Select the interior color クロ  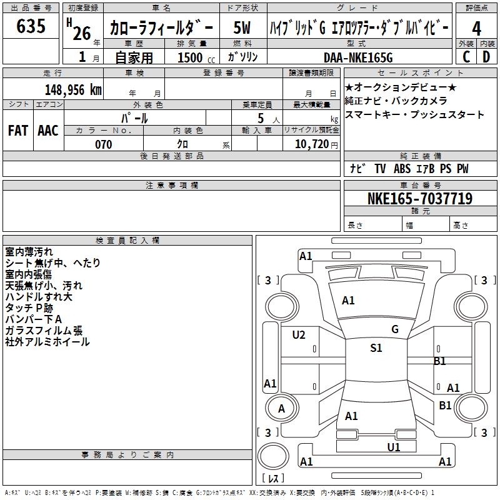(182, 144)
